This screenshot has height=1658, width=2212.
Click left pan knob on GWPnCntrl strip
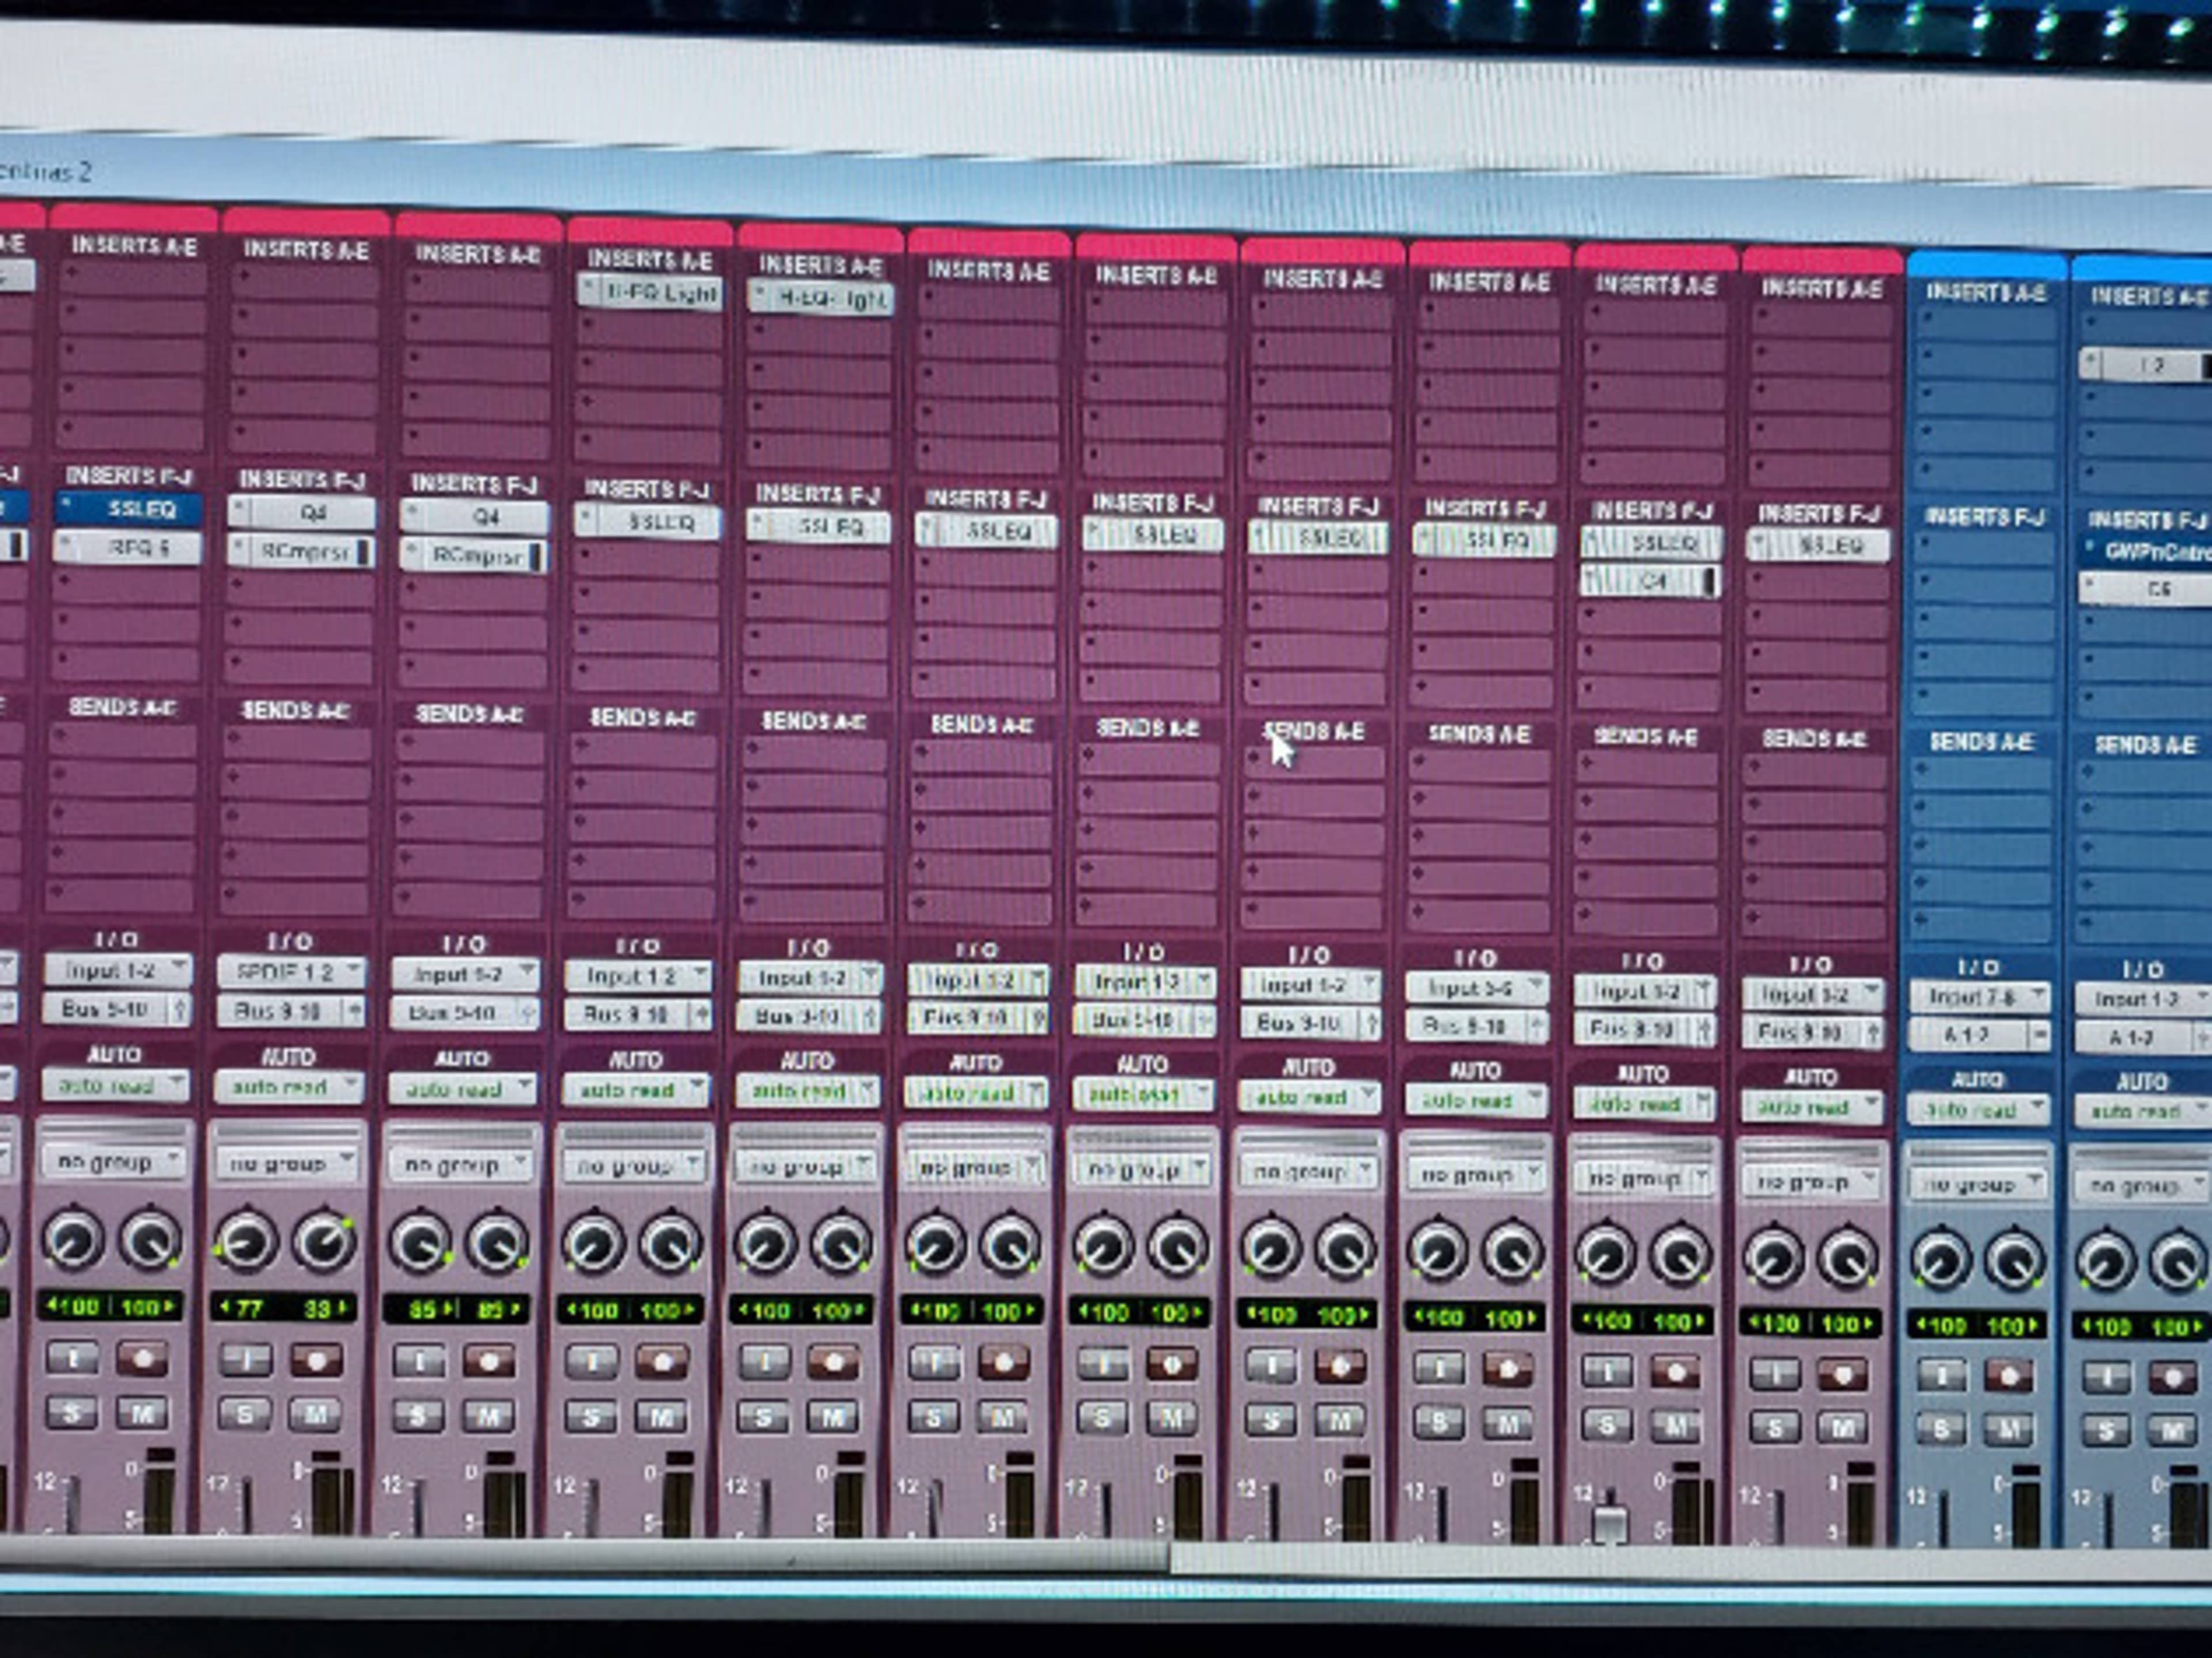click(2105, 1261)
